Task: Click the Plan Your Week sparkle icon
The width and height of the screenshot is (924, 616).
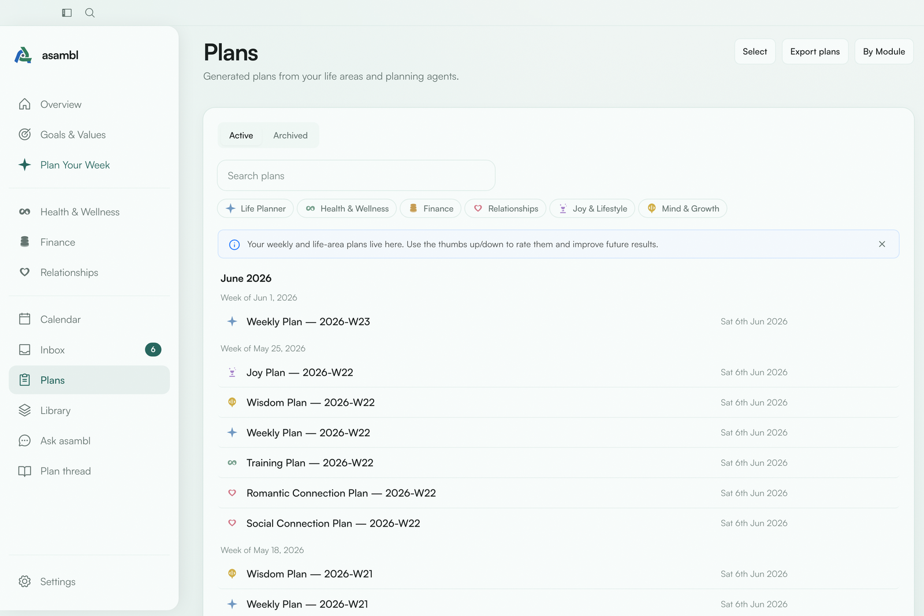Action: point(25,165)
